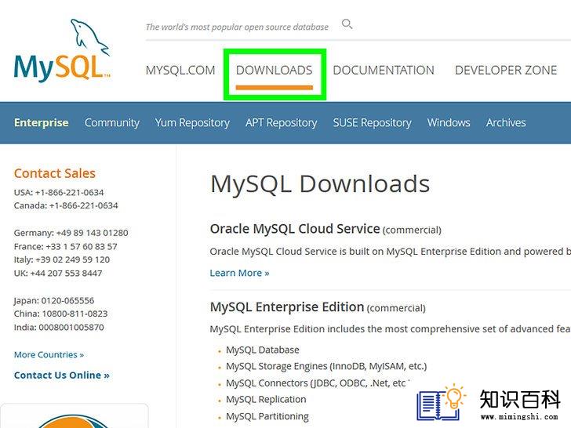The image size is (571, 428).
Task: Go to the DOCUMENTATION tab
Action: point(384,71)
